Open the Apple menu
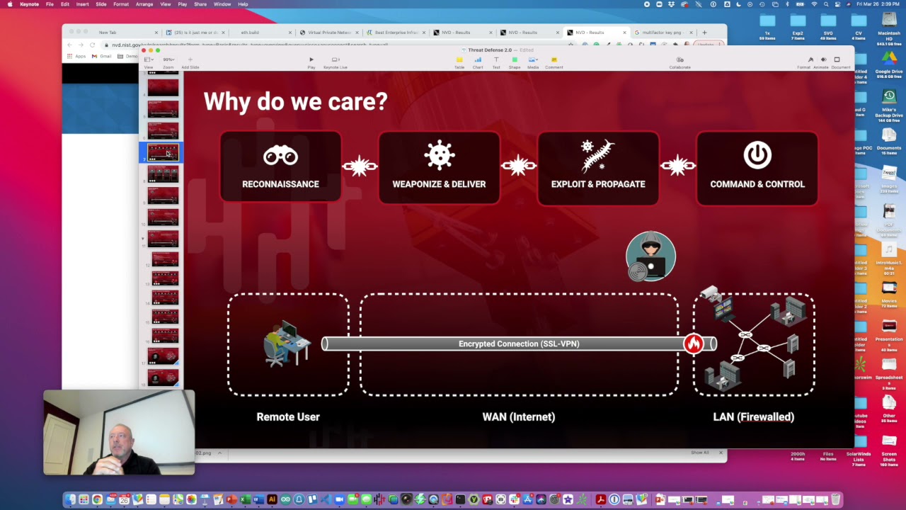This screenshot has width=906, height=510. (x=9, y=4)
